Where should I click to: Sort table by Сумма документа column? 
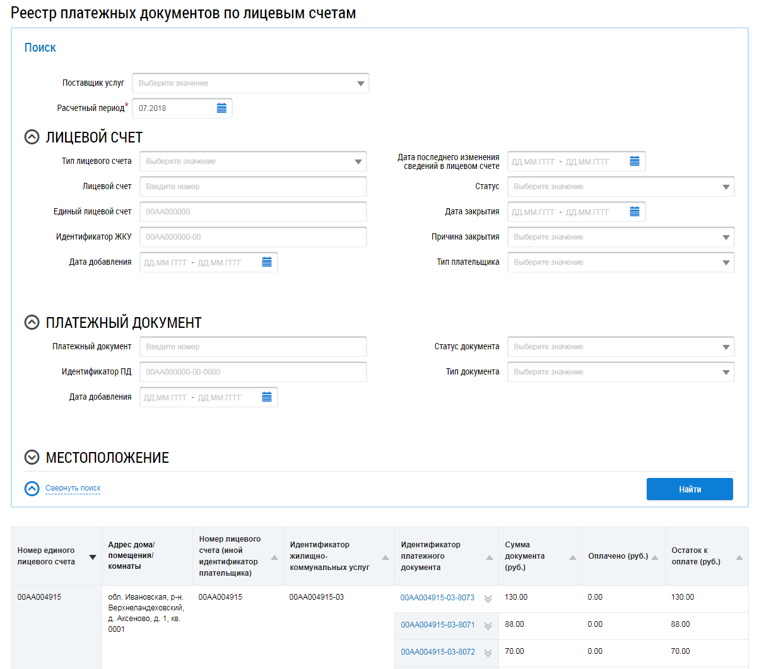pos(573,557)
